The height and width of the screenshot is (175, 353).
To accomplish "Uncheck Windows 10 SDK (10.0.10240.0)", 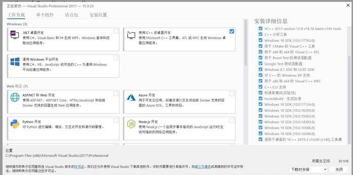I will coord(260,134).
